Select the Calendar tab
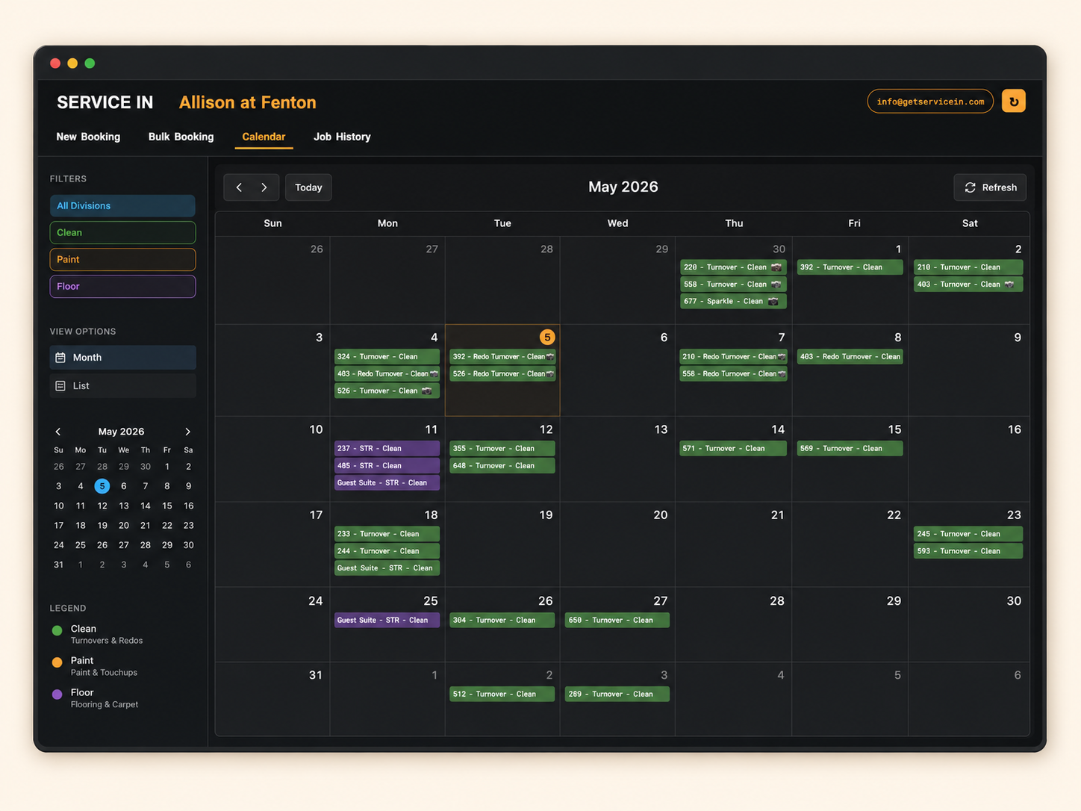 pos(264,137)
